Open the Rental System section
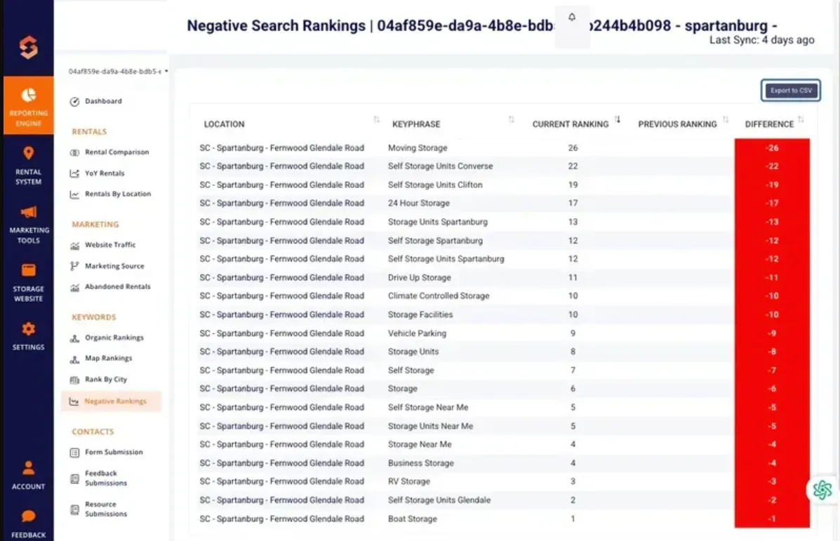The width and height of the screenshot is (840, 541). click(x=28, y=165)
